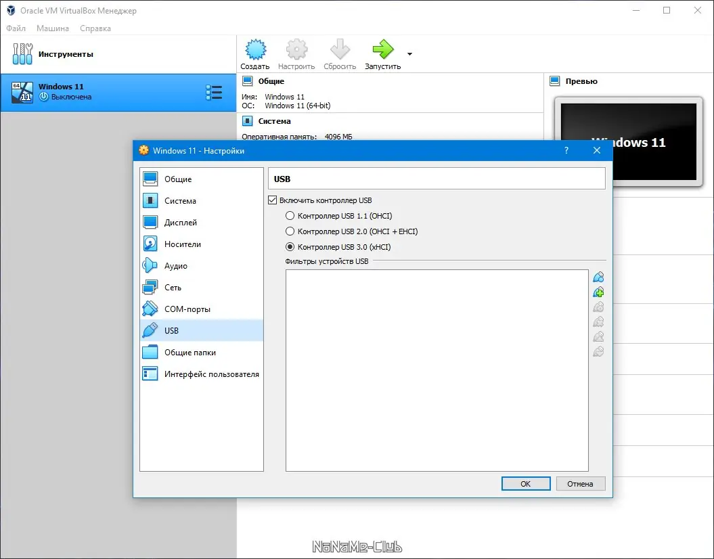Click the VirtualBox application icon in title bar
The image size is (714, 559).
tap(11, 10)
